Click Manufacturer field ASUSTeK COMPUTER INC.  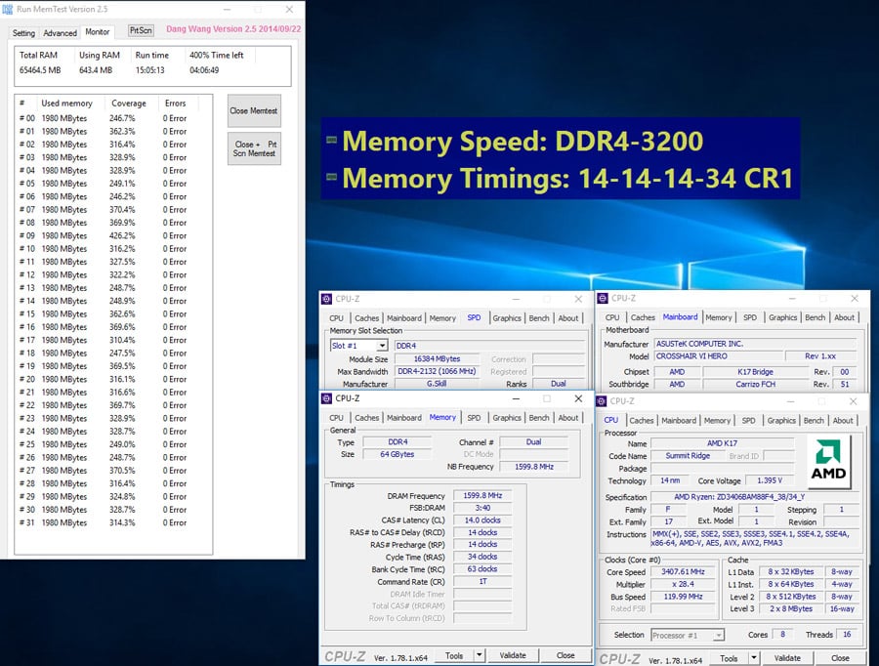[x=755, y=344]
